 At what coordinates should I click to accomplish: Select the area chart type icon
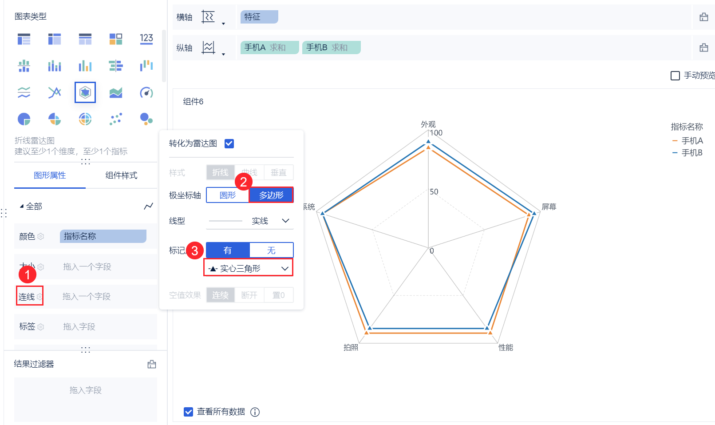(x=116, y=92)
